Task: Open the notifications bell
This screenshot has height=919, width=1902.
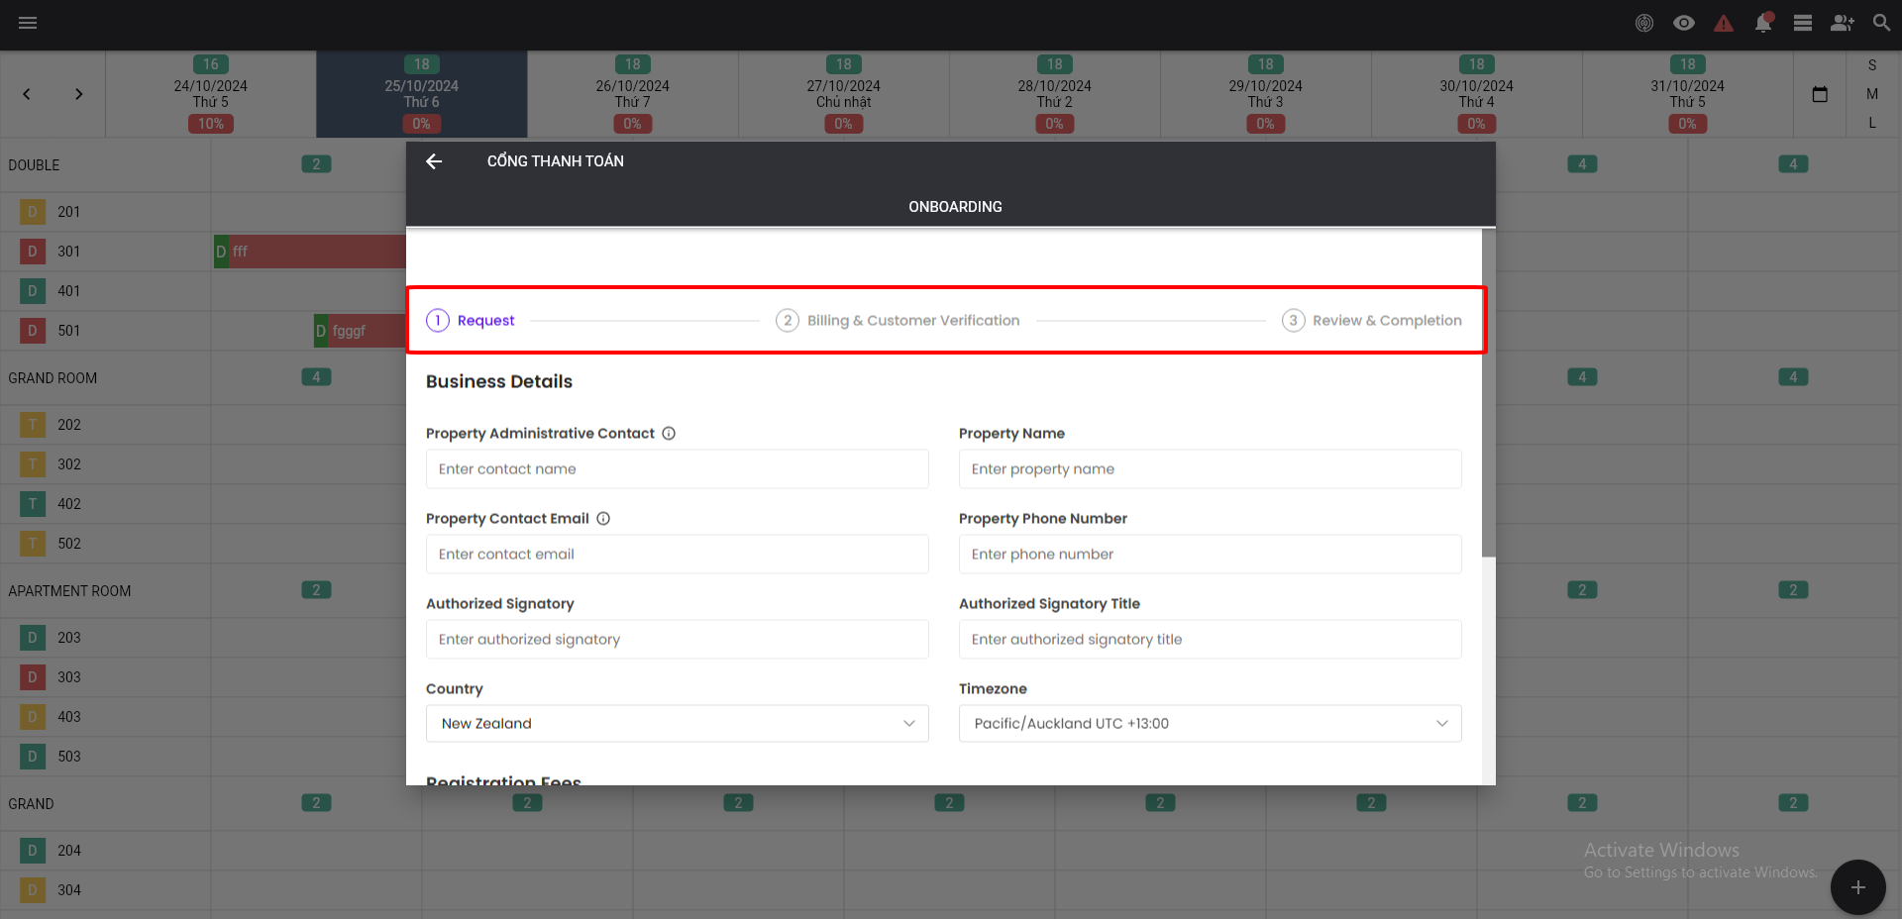Action: pos(1763,23)
